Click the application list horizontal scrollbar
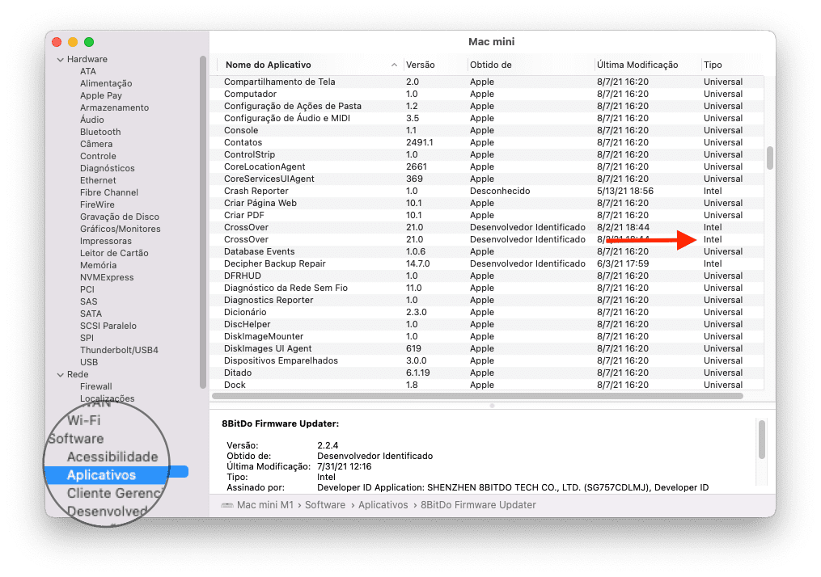 (x=477, y=396)
